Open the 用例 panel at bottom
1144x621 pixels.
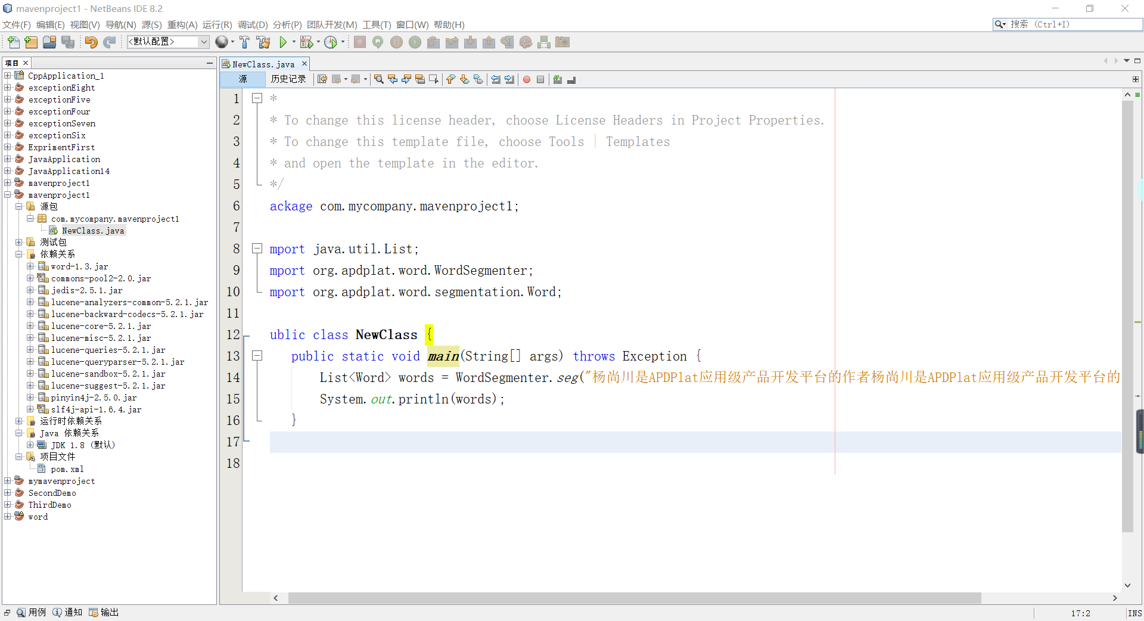(32, 613)
